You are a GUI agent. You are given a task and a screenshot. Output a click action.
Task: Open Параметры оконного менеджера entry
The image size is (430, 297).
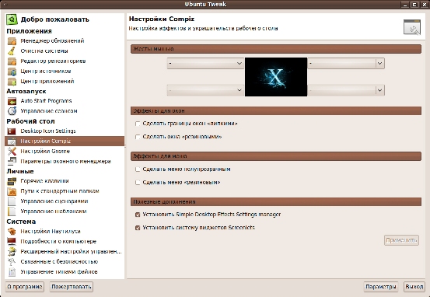(65, 161)
